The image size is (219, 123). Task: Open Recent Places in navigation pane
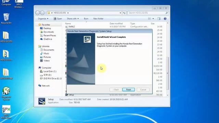(50, 36)
